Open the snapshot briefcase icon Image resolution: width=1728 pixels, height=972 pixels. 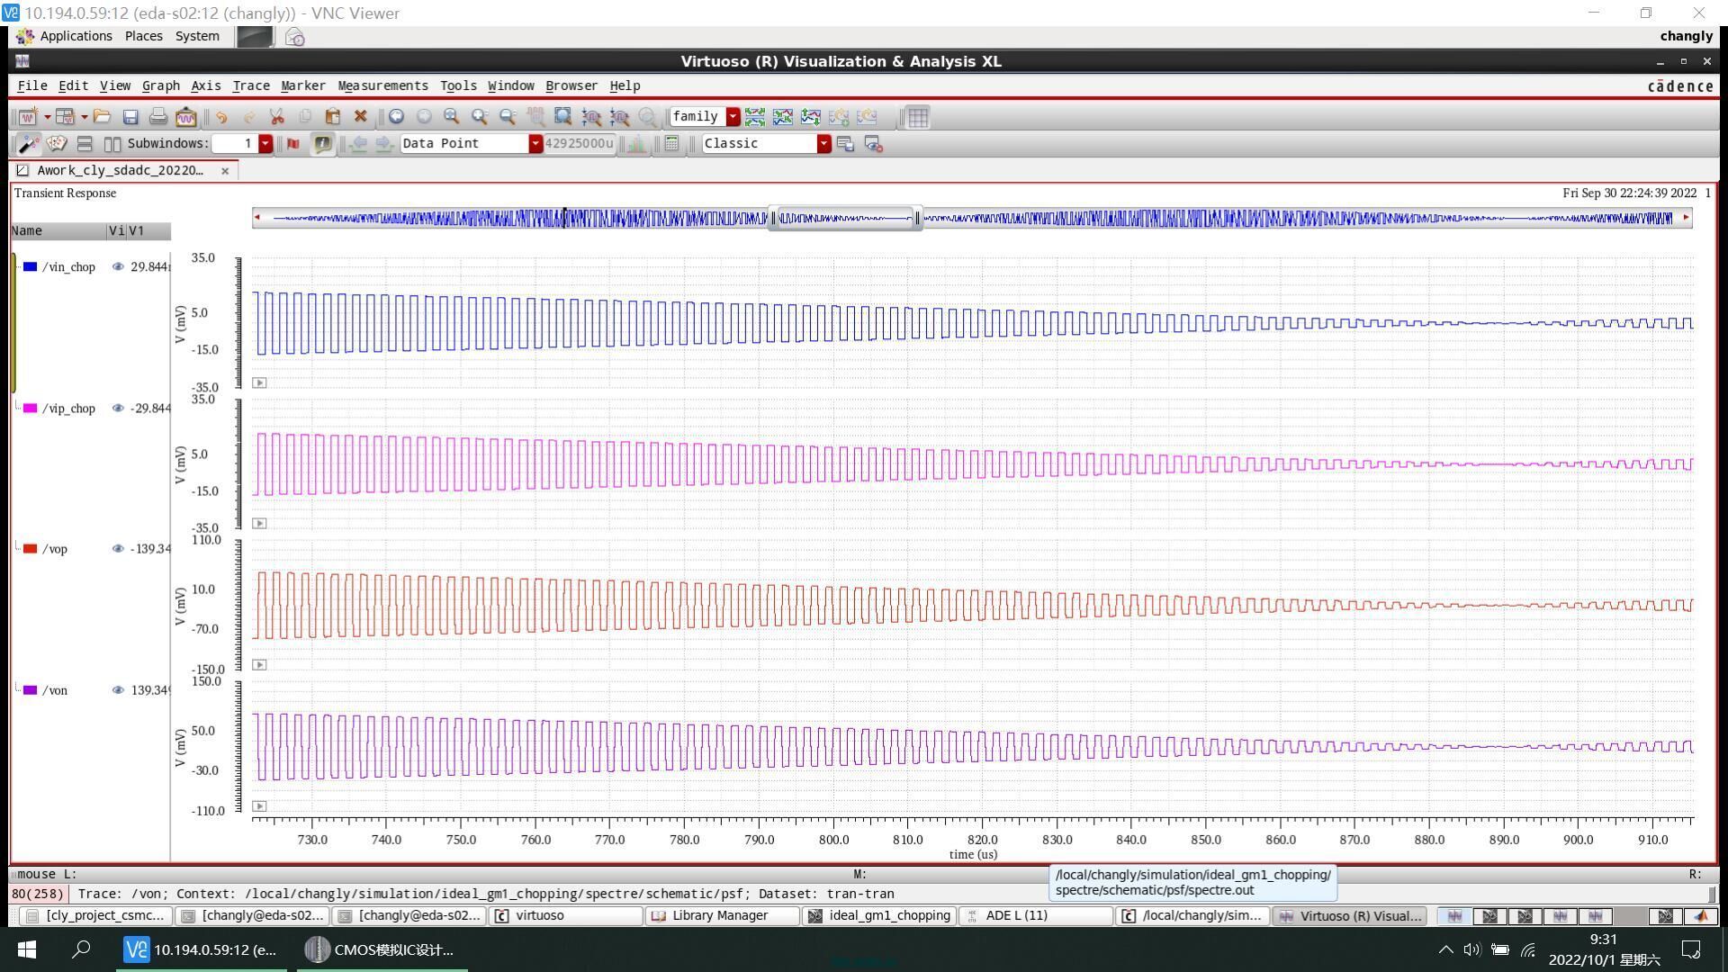pos(186,117)
